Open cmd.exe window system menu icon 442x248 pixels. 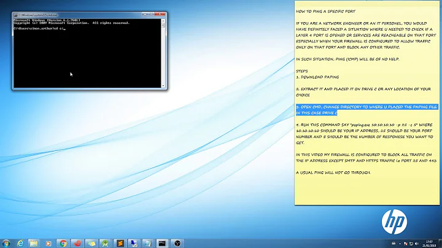click(15, 15)
